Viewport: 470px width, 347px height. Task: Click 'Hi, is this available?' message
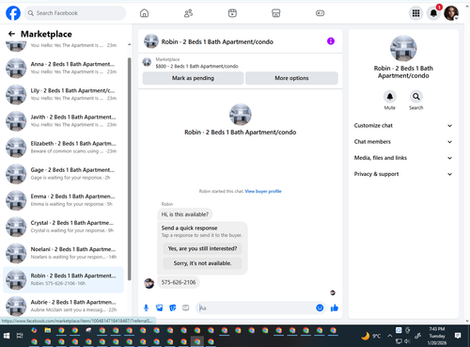pos(184,214)
